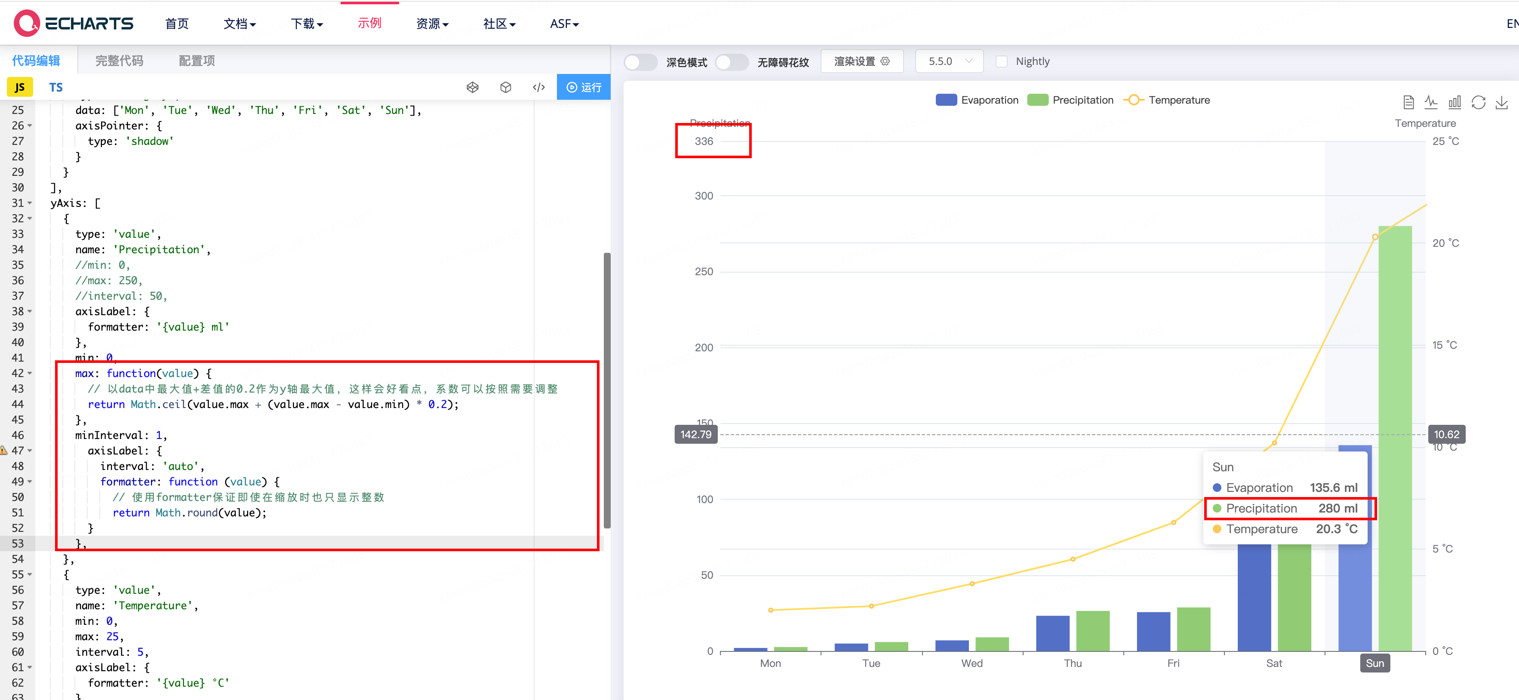This screenshot has width=1519, height=700.
Task: Click line 51 return Math.round code
Action: (189, 513)
